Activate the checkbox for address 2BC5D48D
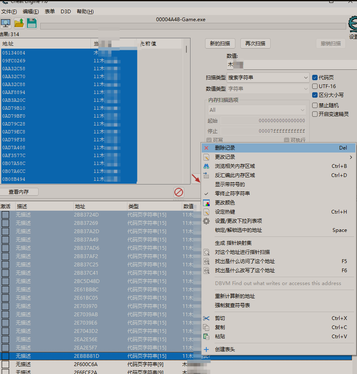This screenshot has width=357, height=374. (5, 281)
